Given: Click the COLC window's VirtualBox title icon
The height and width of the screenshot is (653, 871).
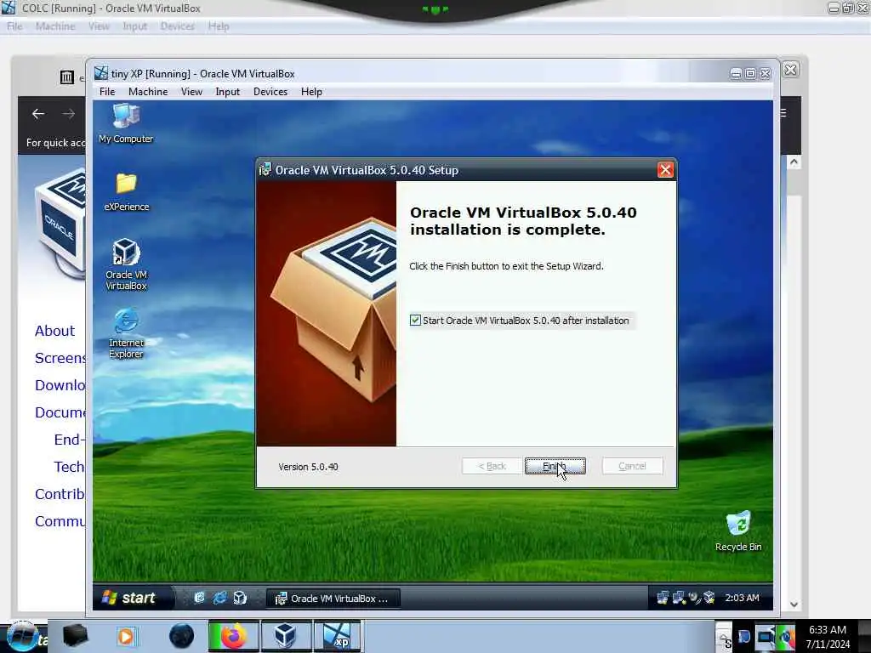Looking at the screenshot, I should click(9, 8).
